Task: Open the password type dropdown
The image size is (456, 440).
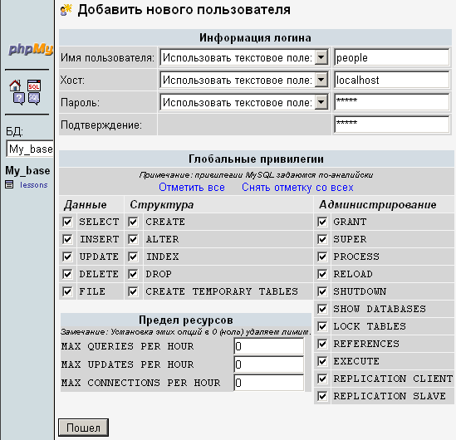Action: tap(244, 102)
